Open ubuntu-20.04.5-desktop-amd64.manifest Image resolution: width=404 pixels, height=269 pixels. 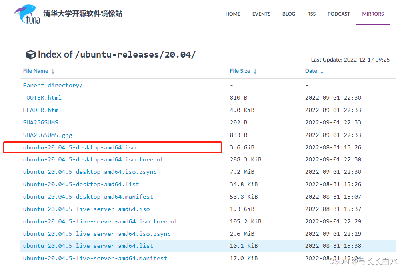coord(88,197)
